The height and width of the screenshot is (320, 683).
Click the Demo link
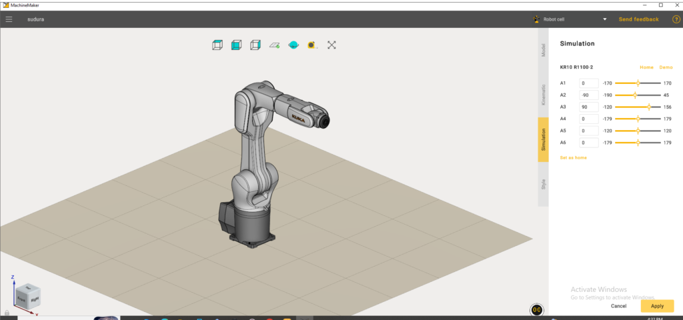pos(666,67)
